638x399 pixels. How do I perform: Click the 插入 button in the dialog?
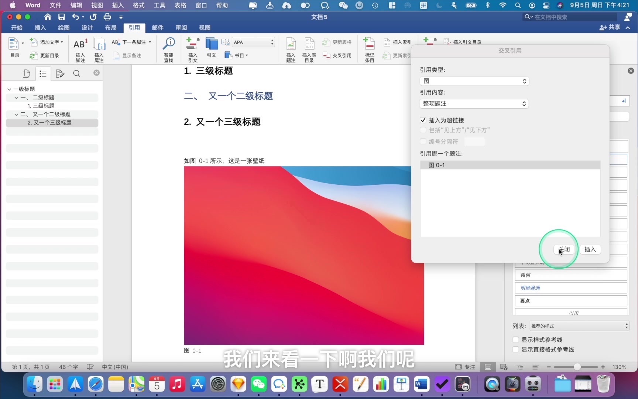[590, 250]
